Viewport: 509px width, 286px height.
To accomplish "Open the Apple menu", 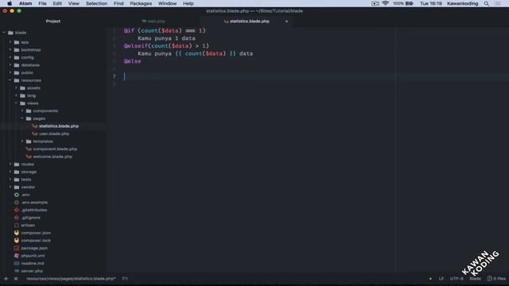I will point(10,3).
